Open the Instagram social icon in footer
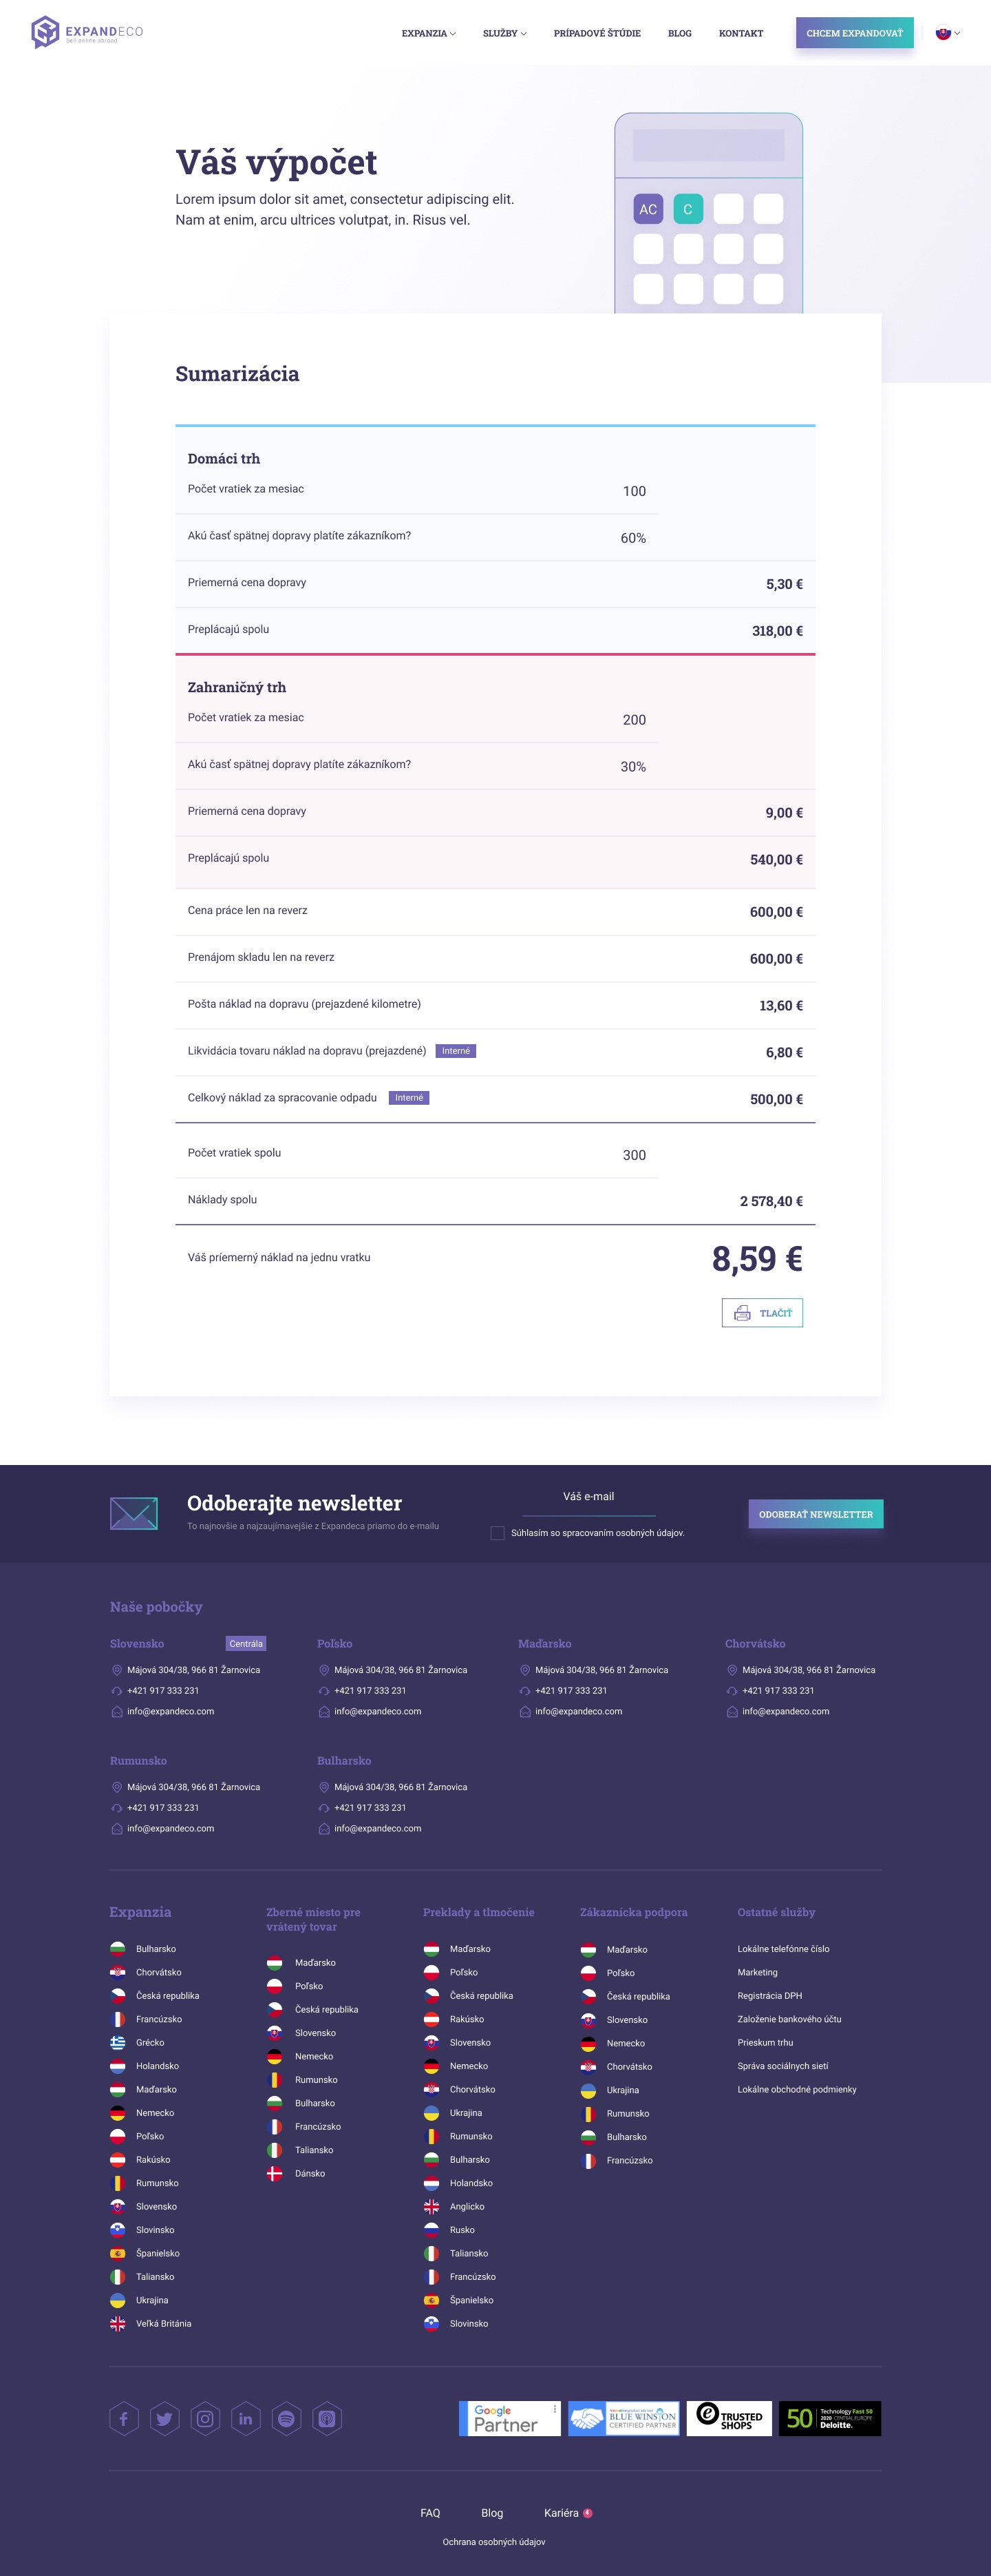This screenshot has width=991, height=2576. pyautogui.click(x=205, y=2418)
